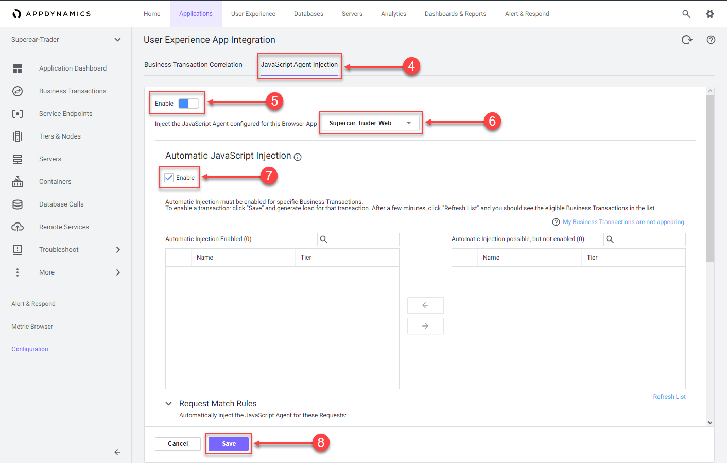Click search field for Automatic Injection Enabled
This screenshot has height=463, width=727.
[x=358, y=239]
